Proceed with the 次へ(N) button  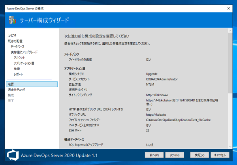175,155
